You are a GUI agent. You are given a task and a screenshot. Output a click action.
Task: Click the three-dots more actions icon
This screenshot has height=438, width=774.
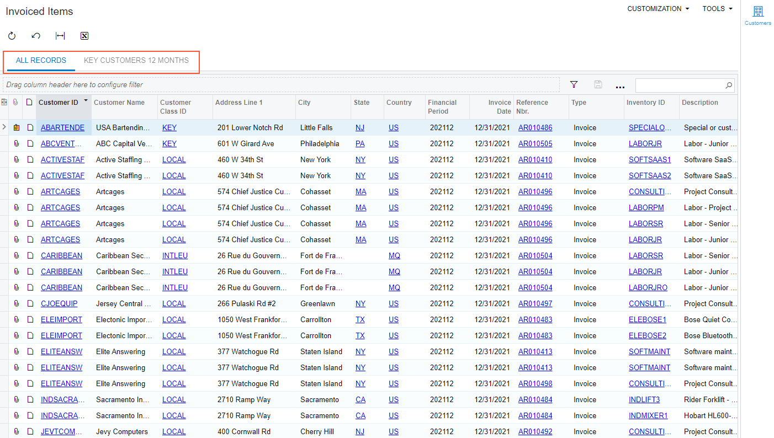click(x=620, y=86)
